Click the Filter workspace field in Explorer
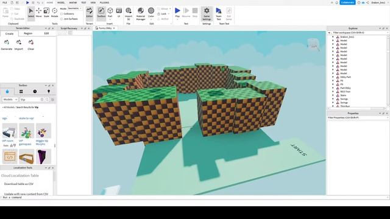390x219 pixels. coord(358,33)
